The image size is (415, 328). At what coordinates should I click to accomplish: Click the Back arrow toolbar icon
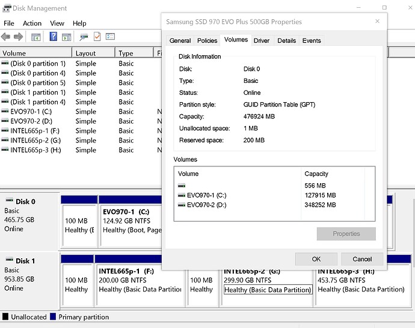click(x=5, y=37)
